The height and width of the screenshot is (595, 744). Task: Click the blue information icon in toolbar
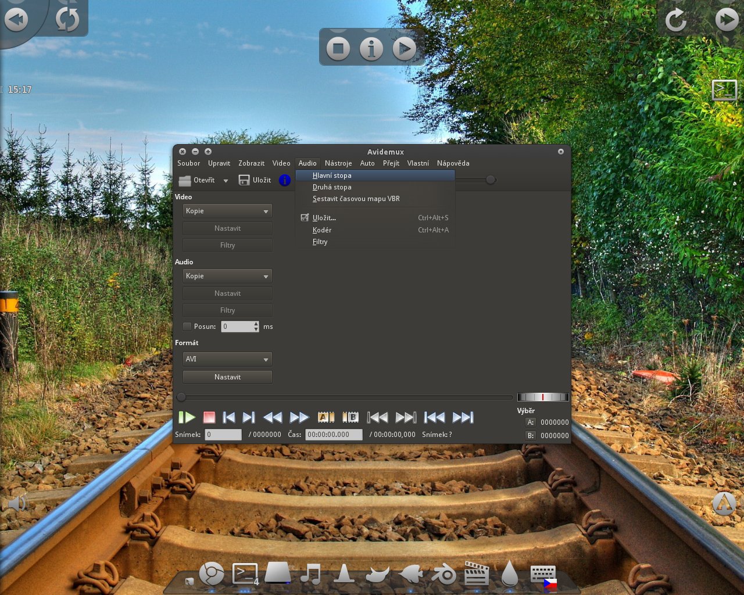point(284,180)
